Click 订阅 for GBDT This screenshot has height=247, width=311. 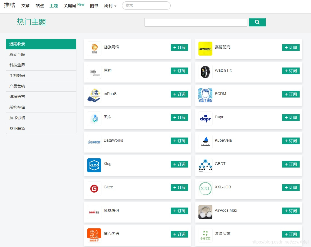[291, 164]
